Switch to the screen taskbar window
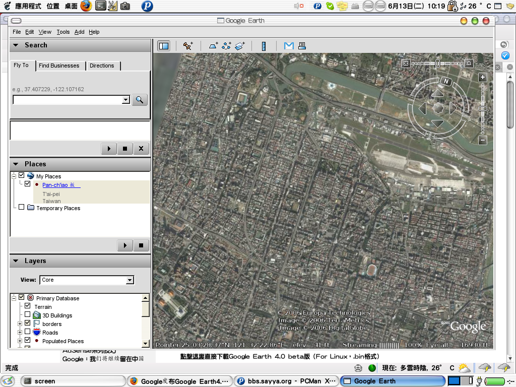This screenshot has height=387, width=516. pos(73,381)
